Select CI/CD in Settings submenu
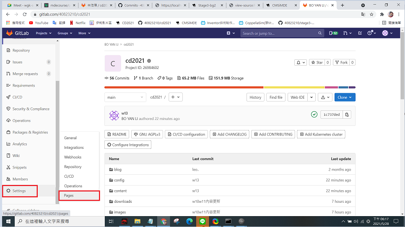 (x=69, y=176)
